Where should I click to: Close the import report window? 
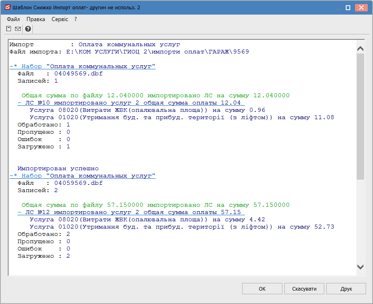click(361, 8)
